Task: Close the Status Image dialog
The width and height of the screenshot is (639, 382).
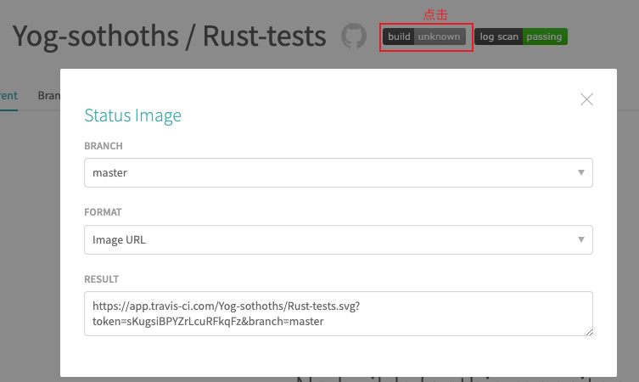Action: tap(586, 99)
